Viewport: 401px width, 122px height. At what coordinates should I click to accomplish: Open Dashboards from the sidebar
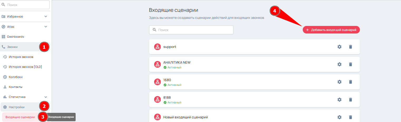pyautogui.click(x=16, y=37)
